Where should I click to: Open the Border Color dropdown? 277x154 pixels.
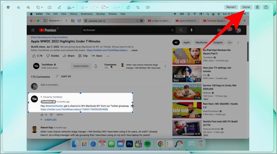tap(95, 7)
